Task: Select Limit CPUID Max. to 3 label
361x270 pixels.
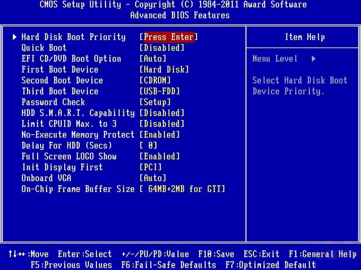Action: pos(69,124)
